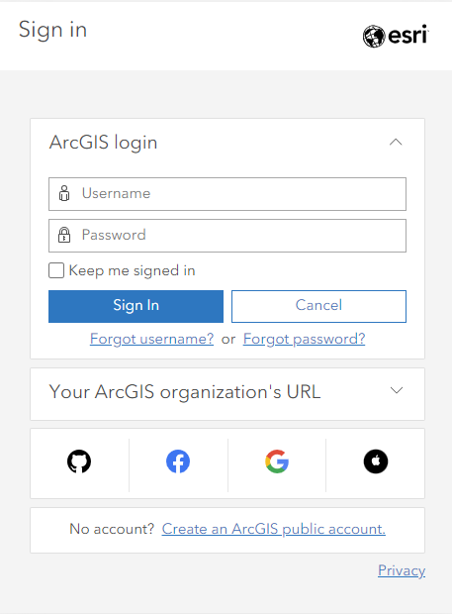Image resolution: width=452 pixels, height=614 pixels.
Task: Click the blue Sign In button
Action: 136,306
